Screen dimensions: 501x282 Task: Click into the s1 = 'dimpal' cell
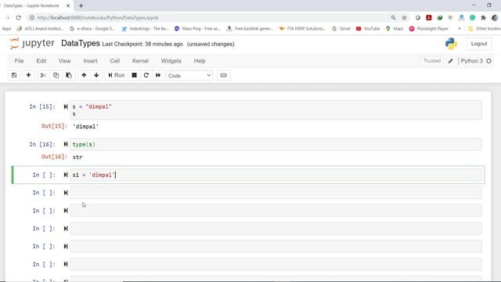coord(276,175)
